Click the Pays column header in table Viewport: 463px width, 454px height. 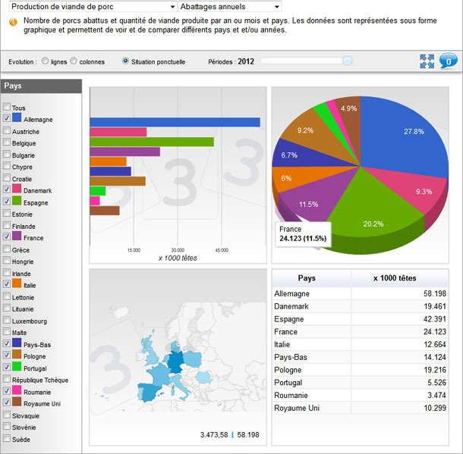(x=307, y=278)
